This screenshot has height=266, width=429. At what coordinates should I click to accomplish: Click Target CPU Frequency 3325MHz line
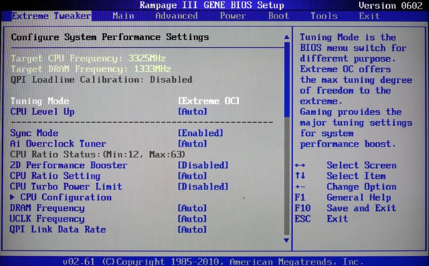click(89, 59)
